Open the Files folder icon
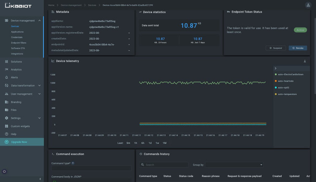Image resolution: width=316 pixels, height=182 pixels. pyautogui.click(x=6, y=110)
